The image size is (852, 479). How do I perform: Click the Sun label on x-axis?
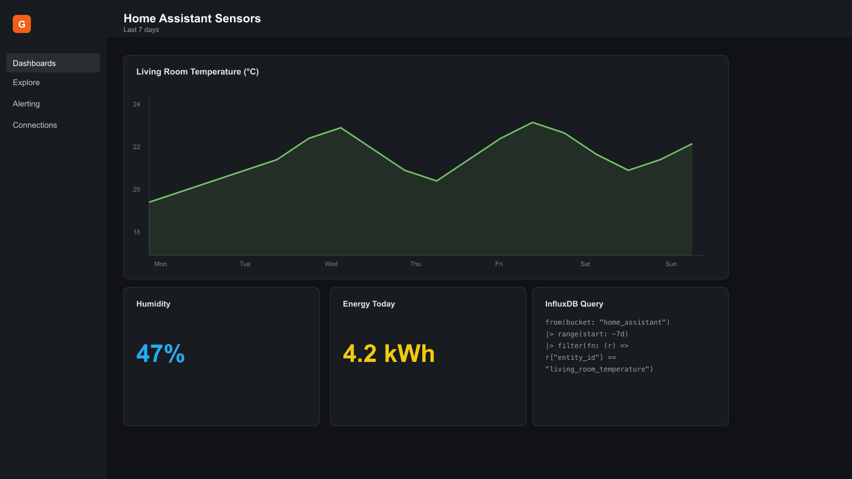[671, 264]
